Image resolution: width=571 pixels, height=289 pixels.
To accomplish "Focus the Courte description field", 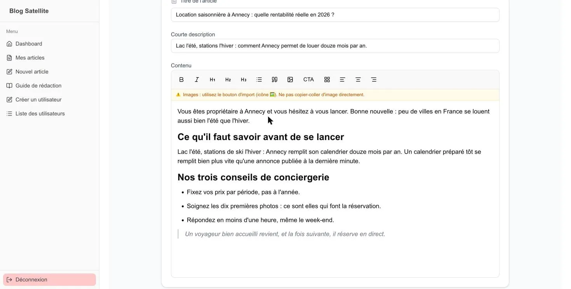I will point(335,46).
